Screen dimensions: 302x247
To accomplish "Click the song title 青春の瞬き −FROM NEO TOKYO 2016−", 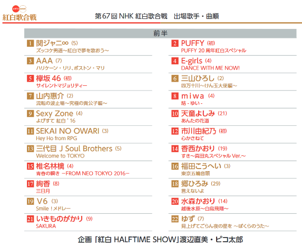I will pos(83,173).
